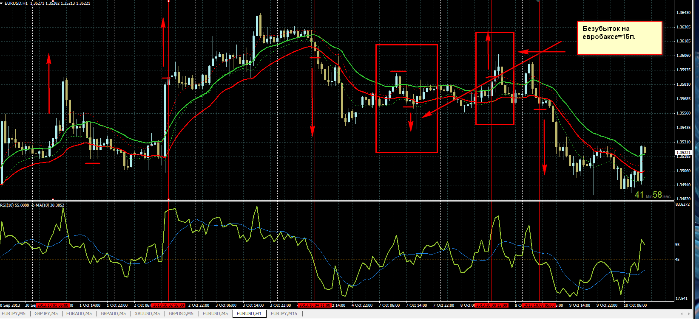
Task: Click the red 2013.10.09 05:00 date marker
Action: (539, 305)
